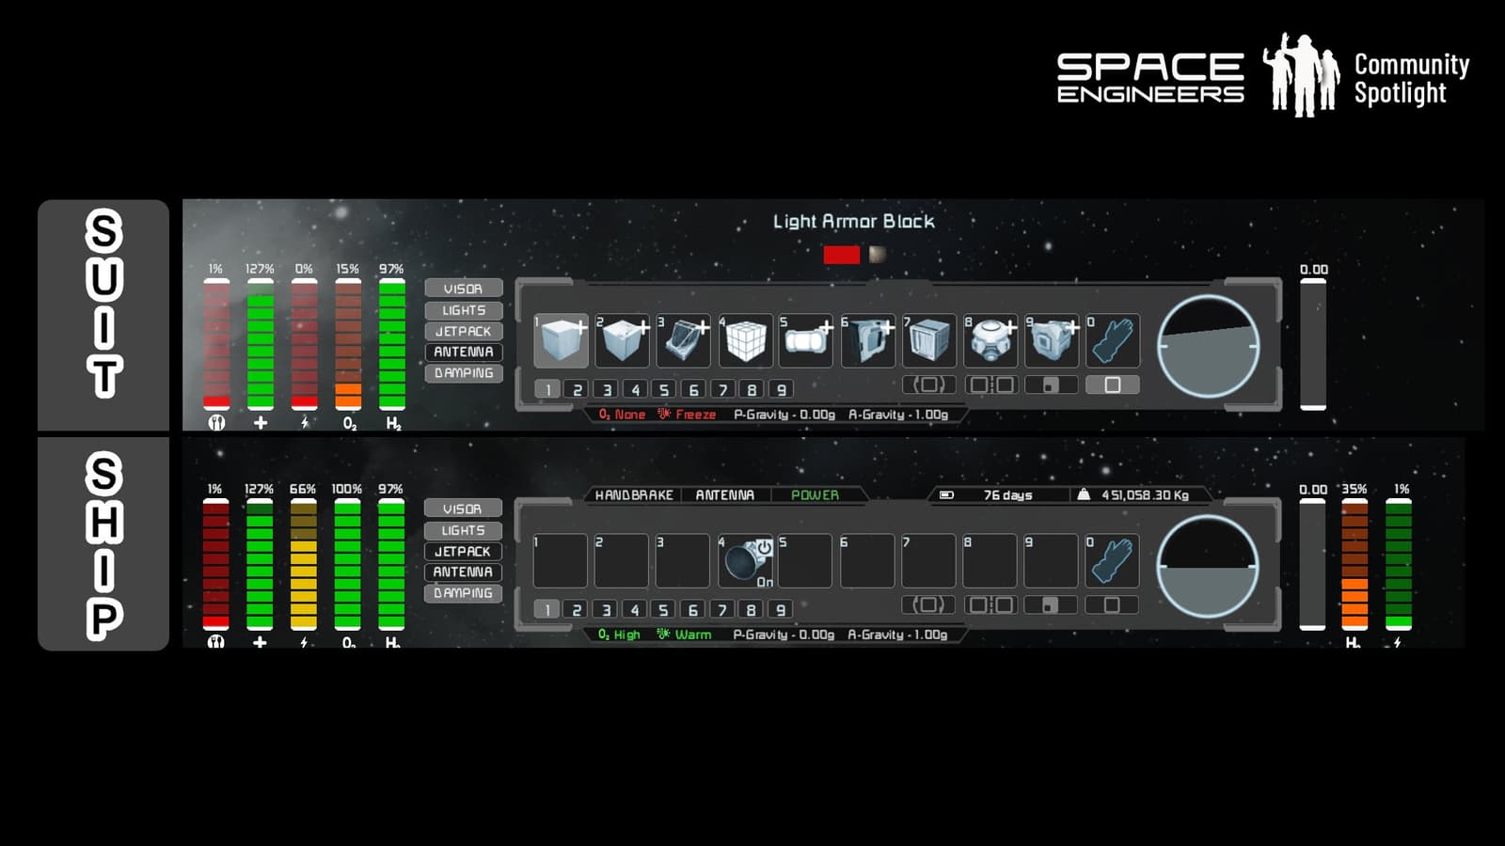Toggle VISOR in the suit HUD
This screenshot has width=1505, height=846.
point(463,289)
